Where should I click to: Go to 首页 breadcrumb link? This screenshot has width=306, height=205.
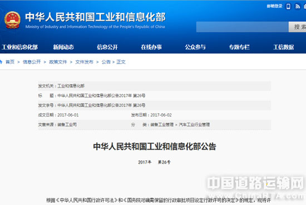[10, 62]
